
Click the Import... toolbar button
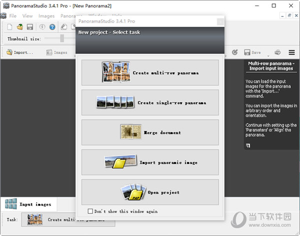[19, 52]
